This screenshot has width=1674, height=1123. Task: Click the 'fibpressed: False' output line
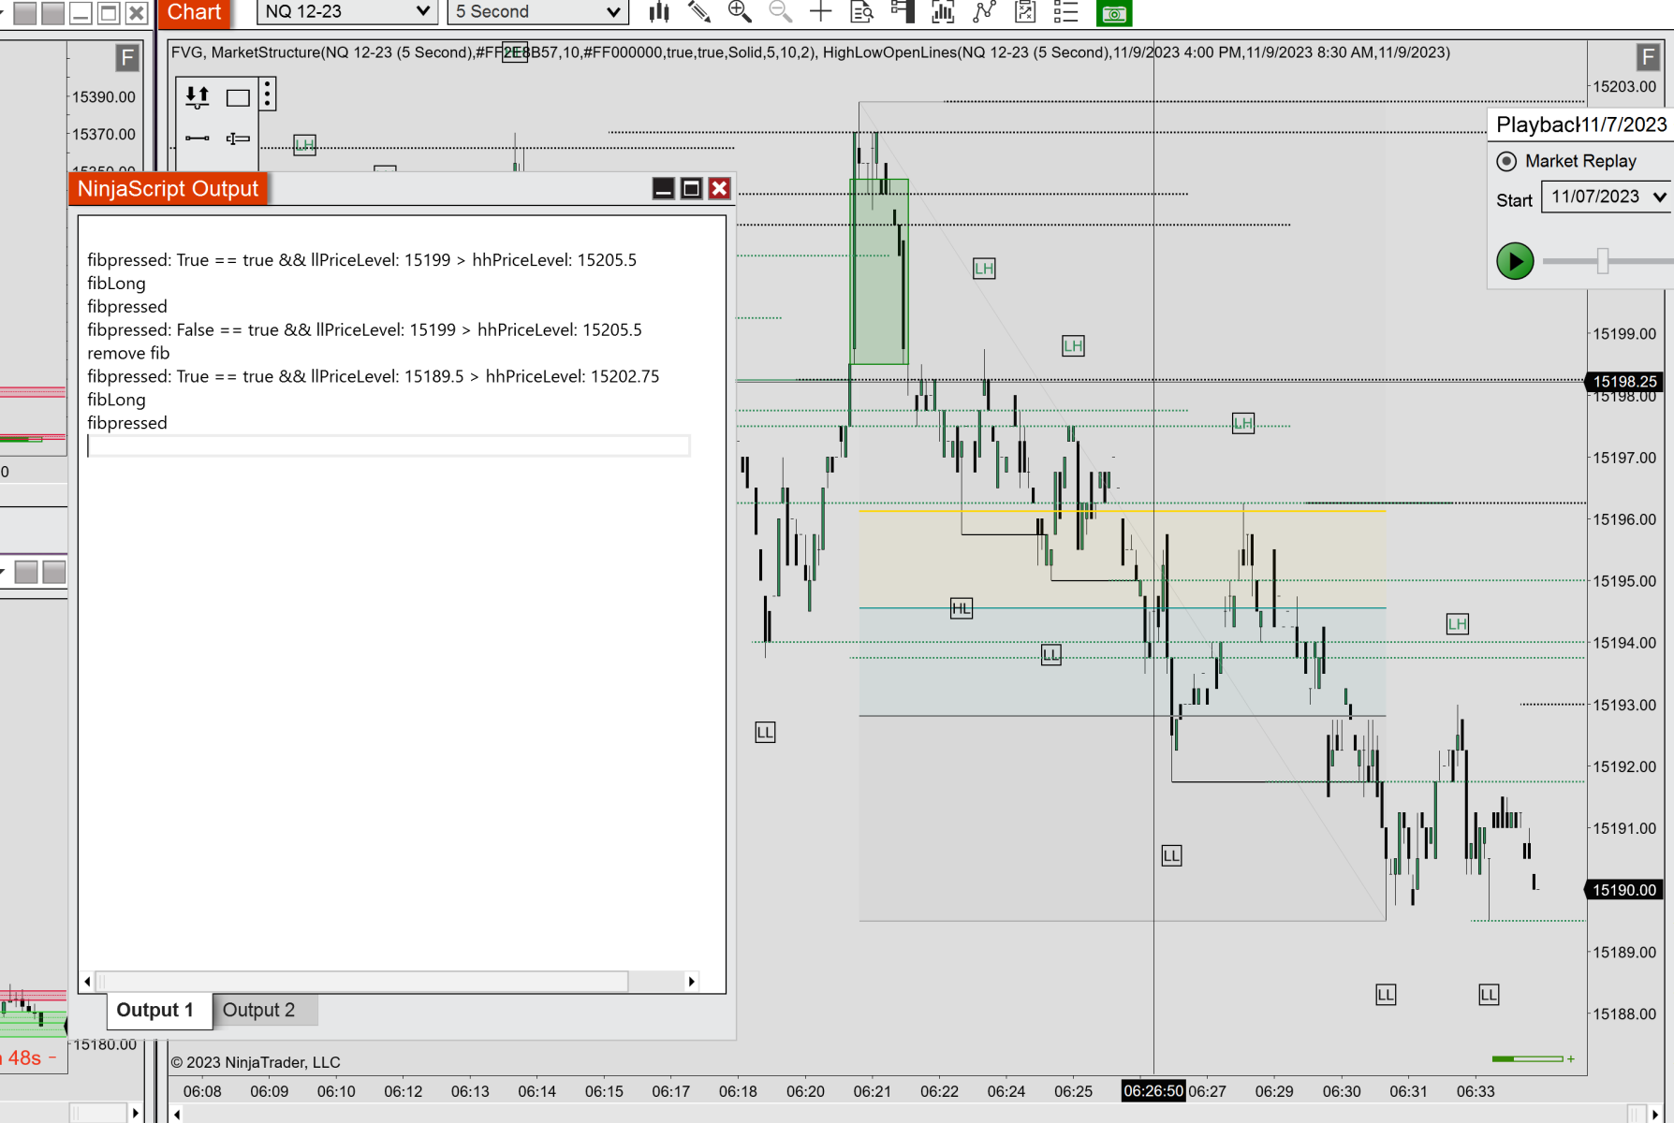[364, 330]
